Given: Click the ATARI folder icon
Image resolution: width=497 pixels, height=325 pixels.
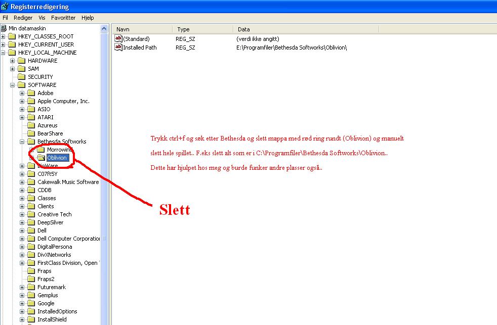Looking at the screenshot, I should point(31,117).
